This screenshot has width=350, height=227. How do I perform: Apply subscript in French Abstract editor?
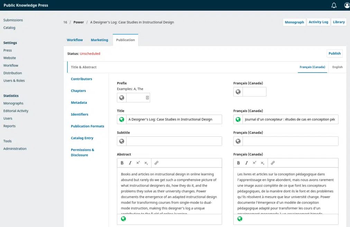[x=262, y=163]
